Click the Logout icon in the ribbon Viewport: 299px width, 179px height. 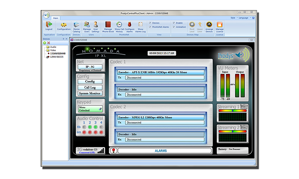[x=49, y=25]
